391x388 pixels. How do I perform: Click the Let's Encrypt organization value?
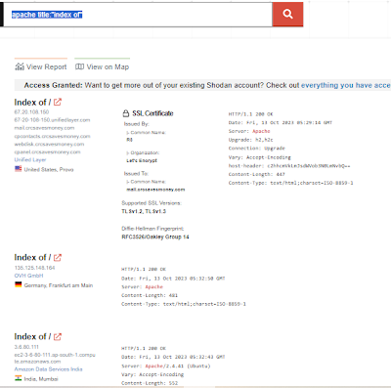(142, 160)
